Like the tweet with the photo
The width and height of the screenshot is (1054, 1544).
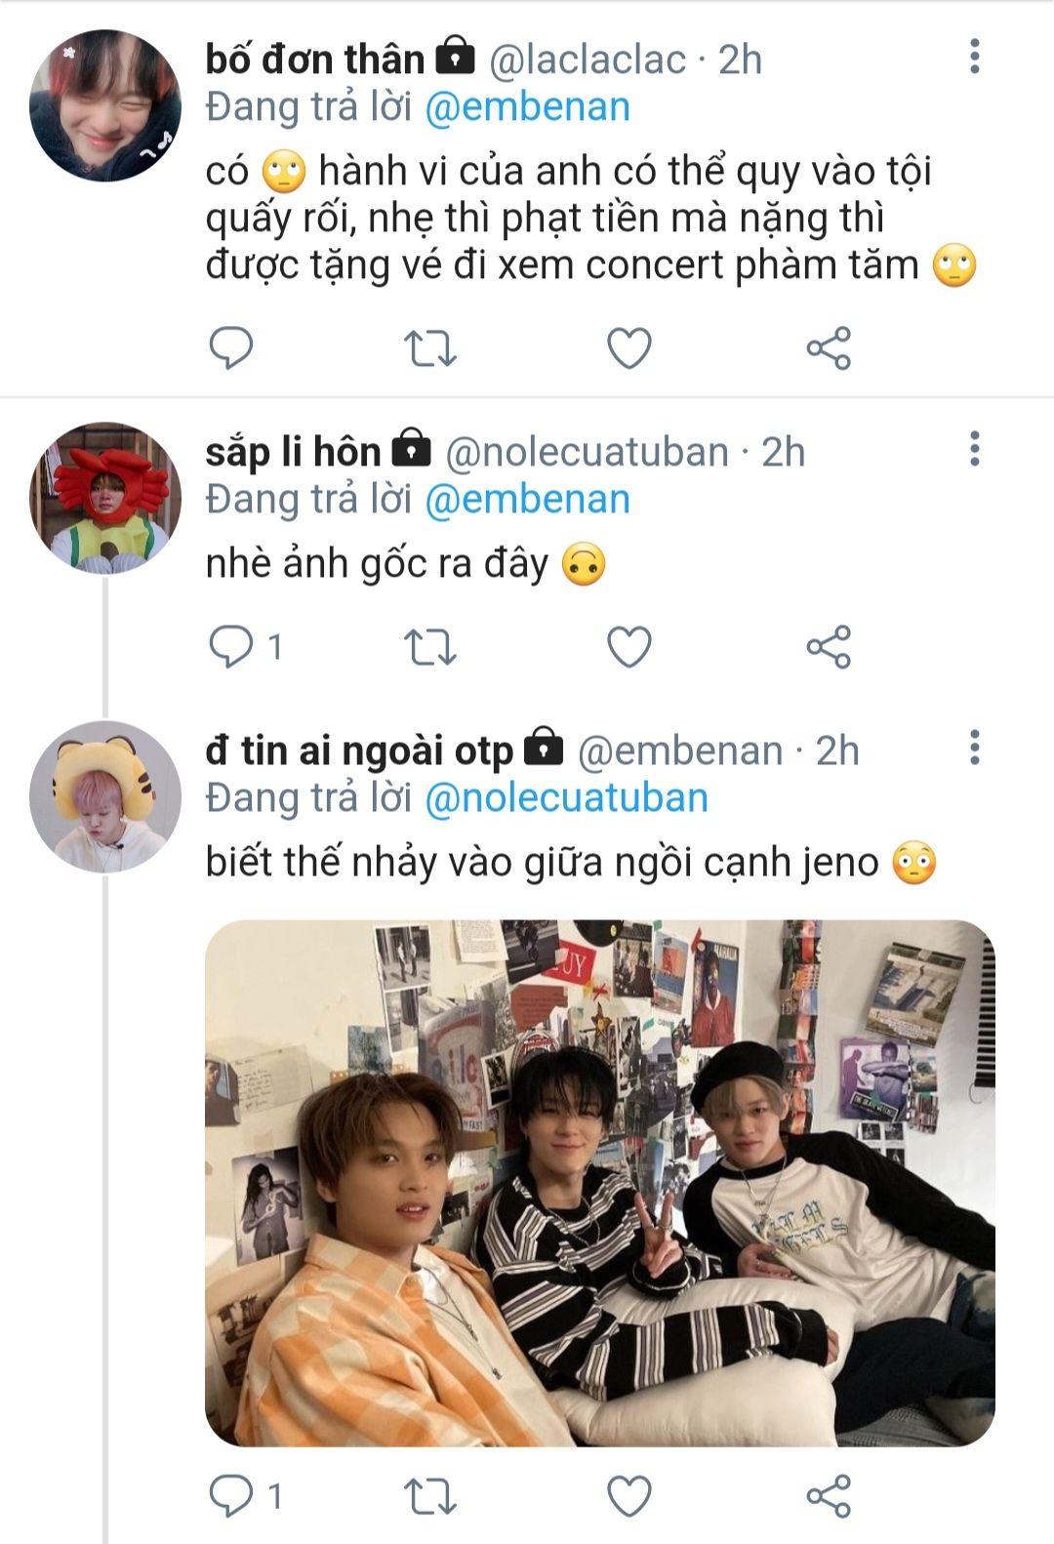(x=629, y=1495)
